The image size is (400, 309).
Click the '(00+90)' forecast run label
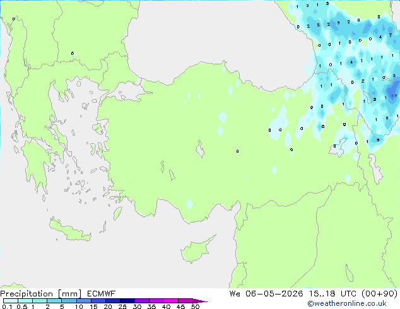[x=380, y=294]
